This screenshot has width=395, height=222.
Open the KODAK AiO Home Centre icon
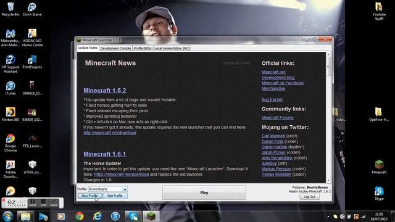[32, 38]
